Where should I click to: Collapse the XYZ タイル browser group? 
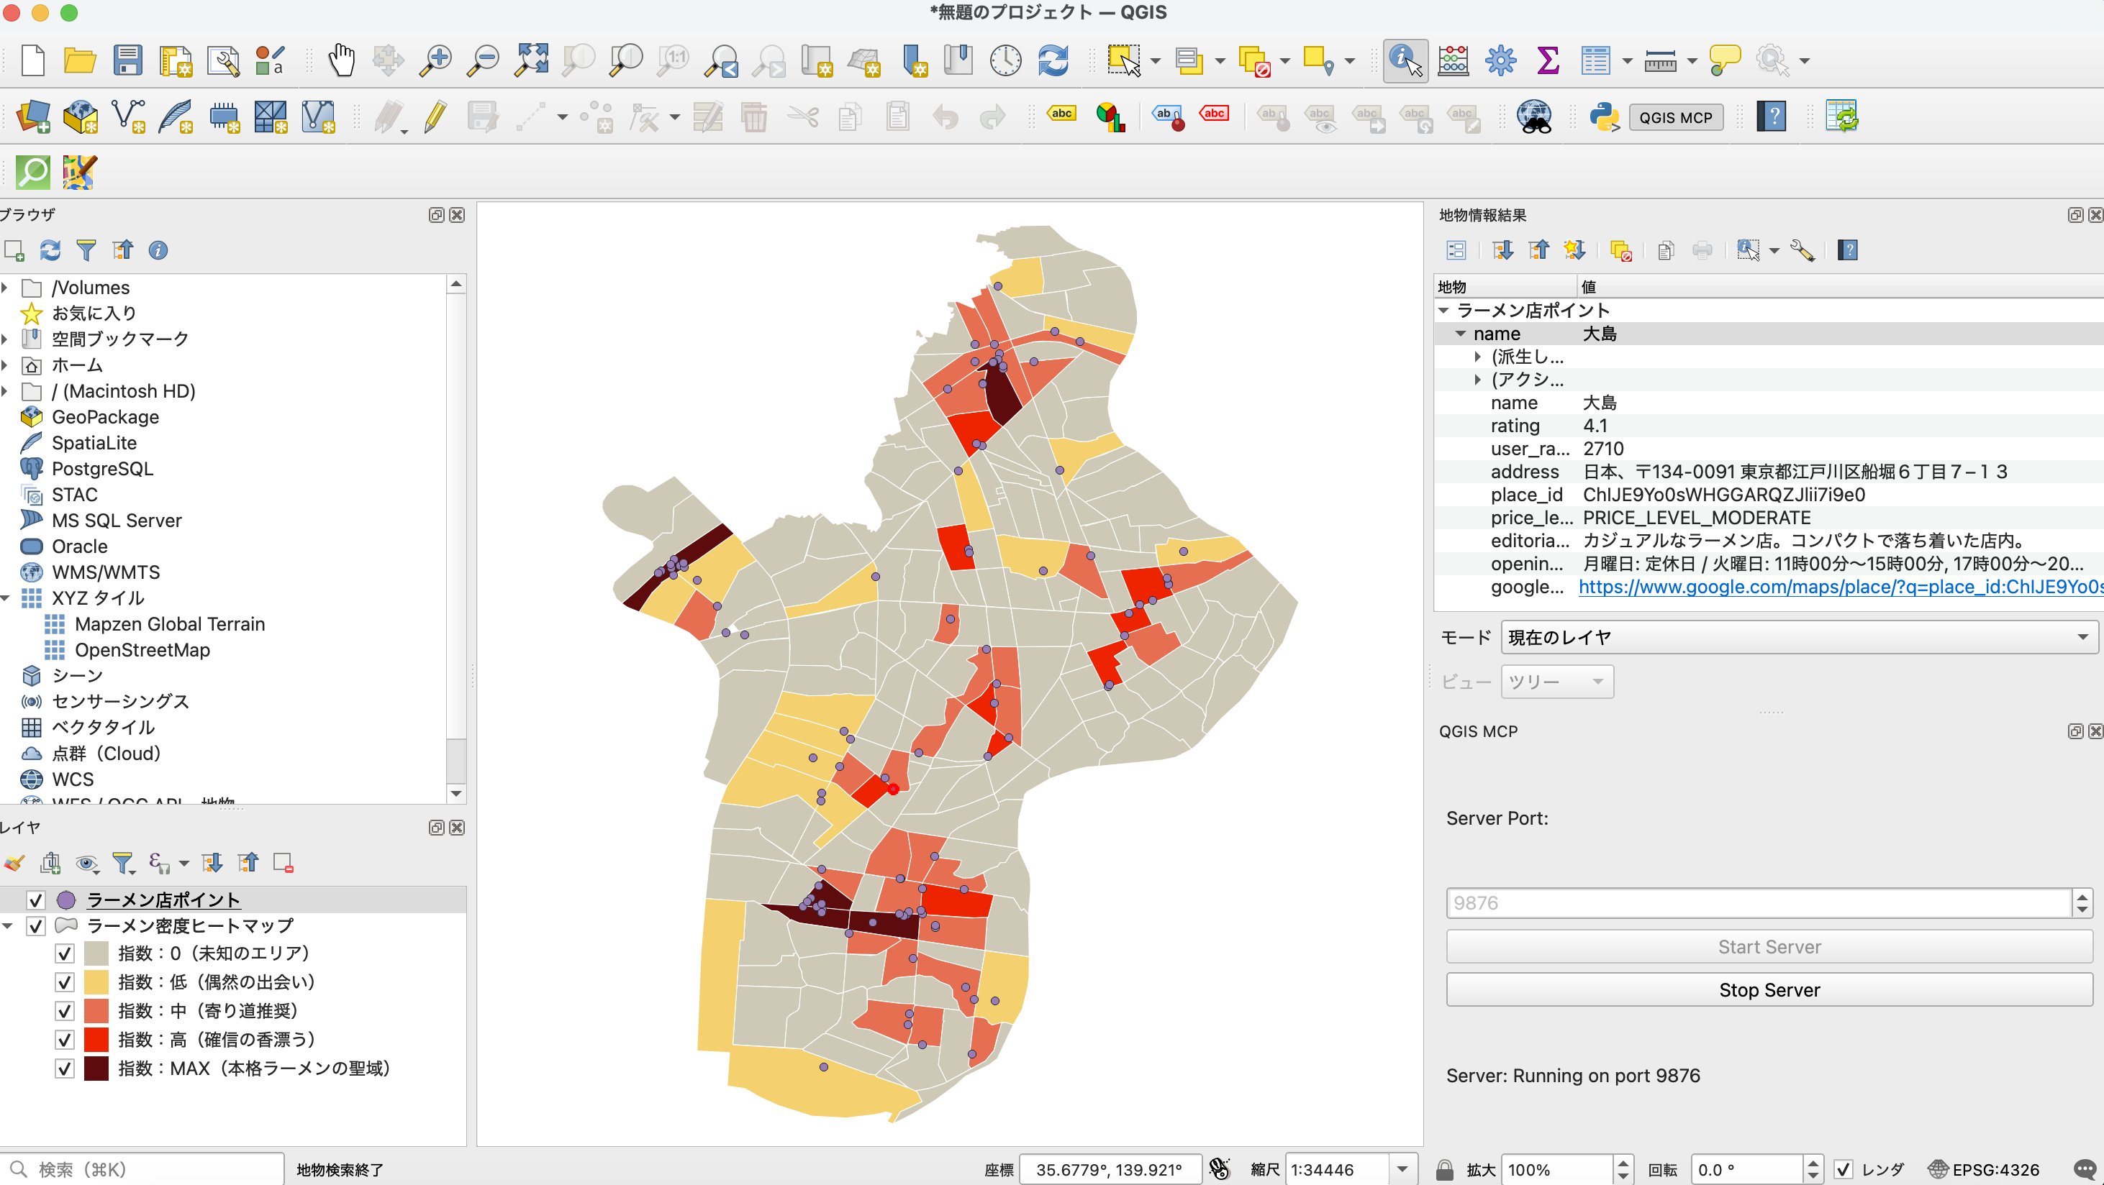pos(5,598)
